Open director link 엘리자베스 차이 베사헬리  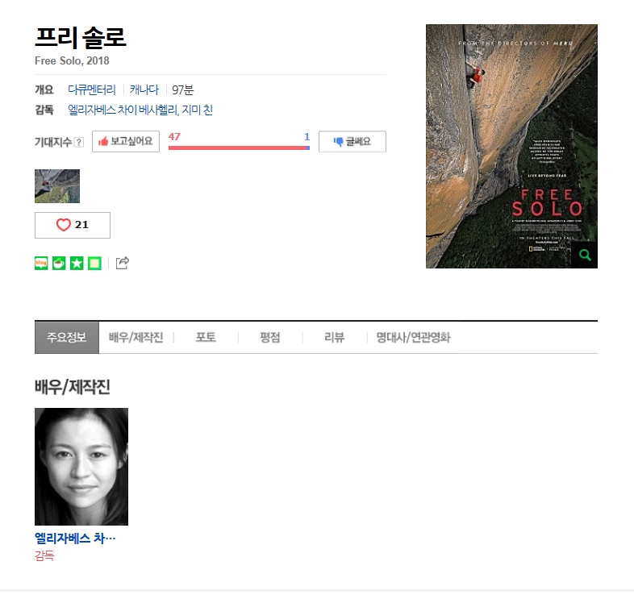point(123,110)
